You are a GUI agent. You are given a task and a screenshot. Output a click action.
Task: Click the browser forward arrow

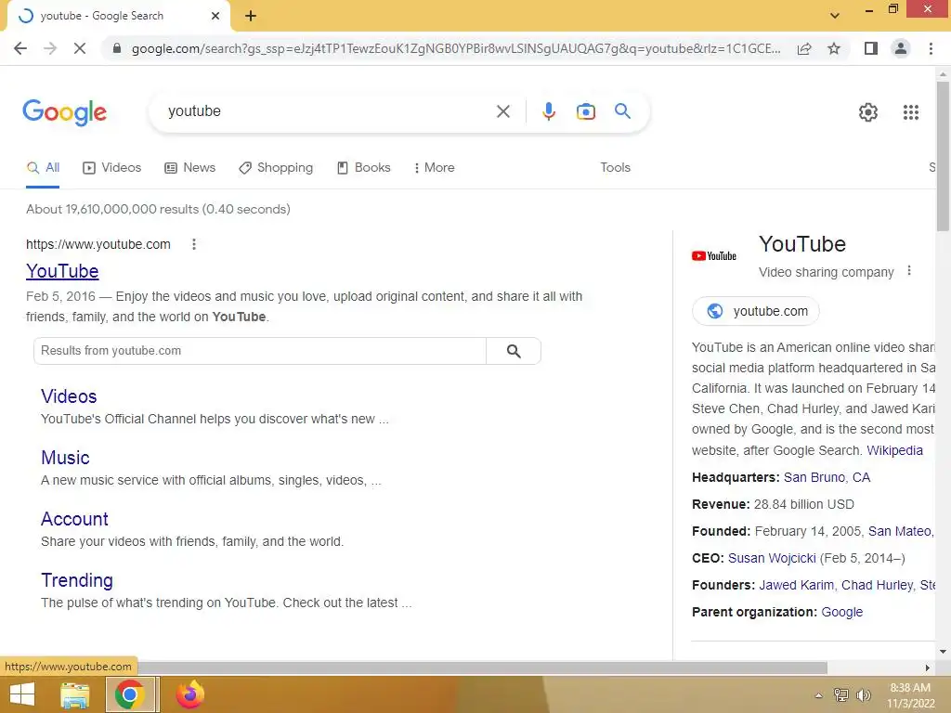point(50,48)
